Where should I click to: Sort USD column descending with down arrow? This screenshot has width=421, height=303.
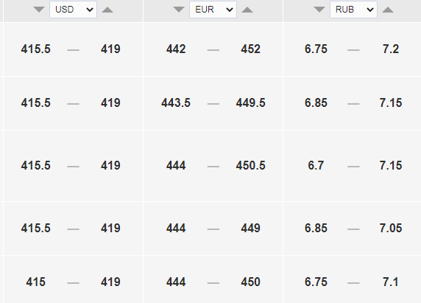(x=39, y=10)
